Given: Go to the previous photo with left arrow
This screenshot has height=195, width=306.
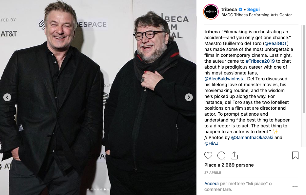Looking at the screenshot, I should coord(7,97).
